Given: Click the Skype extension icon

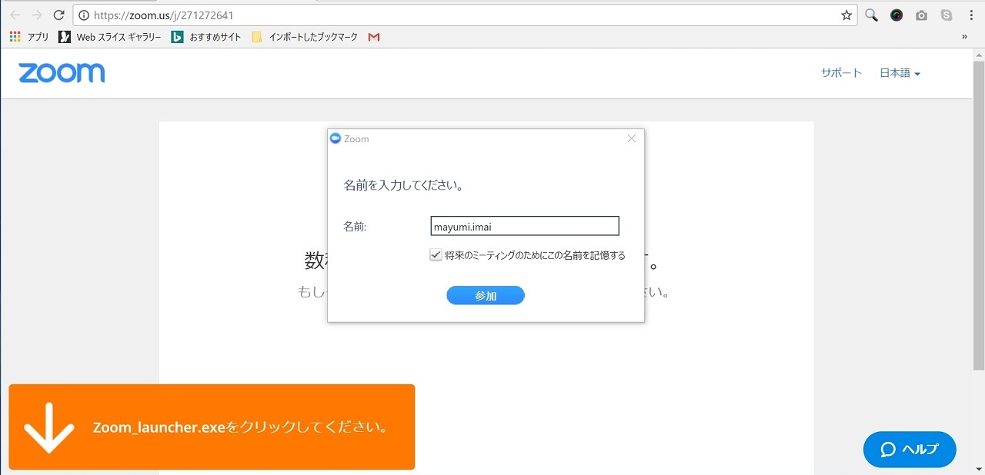Looking at the screenshot, I should click(x=946, y=15).
